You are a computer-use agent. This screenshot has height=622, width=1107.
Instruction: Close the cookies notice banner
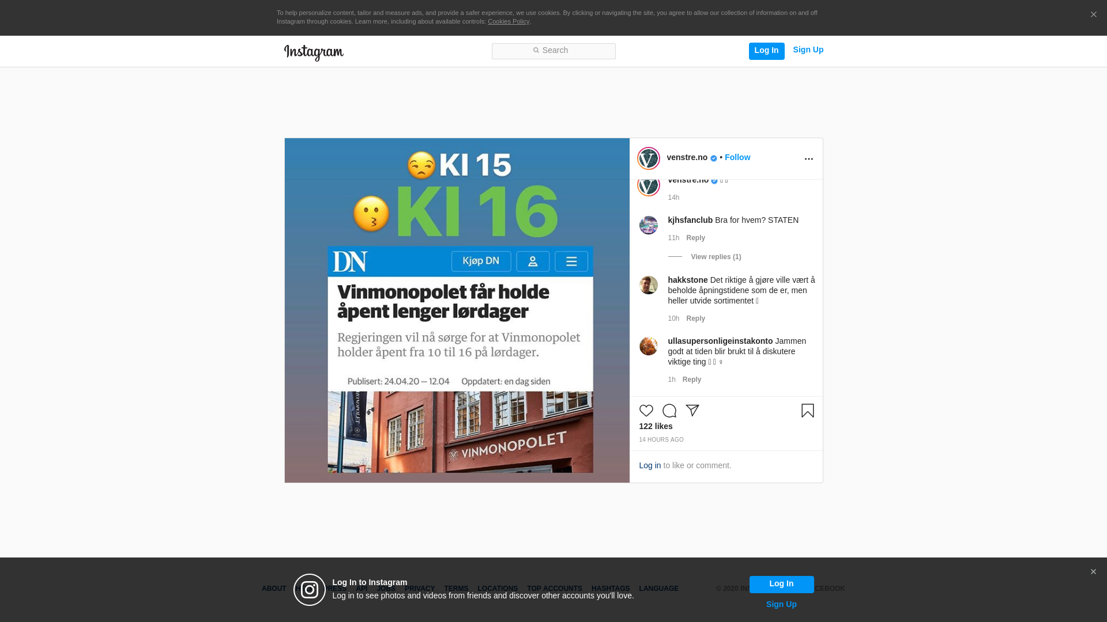tap(1093, 15)
